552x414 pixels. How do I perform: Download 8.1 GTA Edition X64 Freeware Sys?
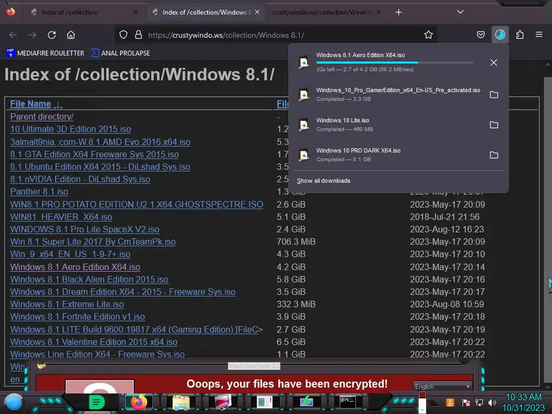(94, 154)
